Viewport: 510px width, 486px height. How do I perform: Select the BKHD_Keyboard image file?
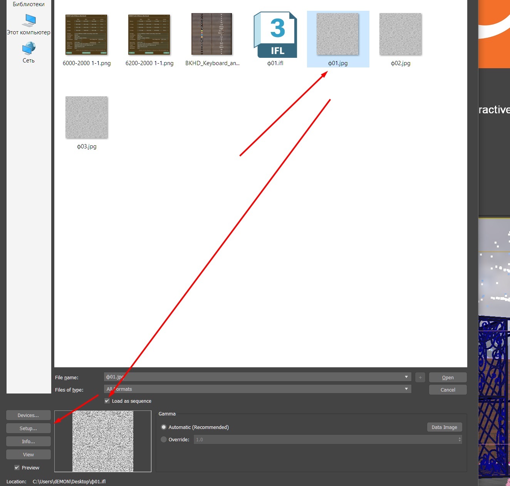(212, 35)
